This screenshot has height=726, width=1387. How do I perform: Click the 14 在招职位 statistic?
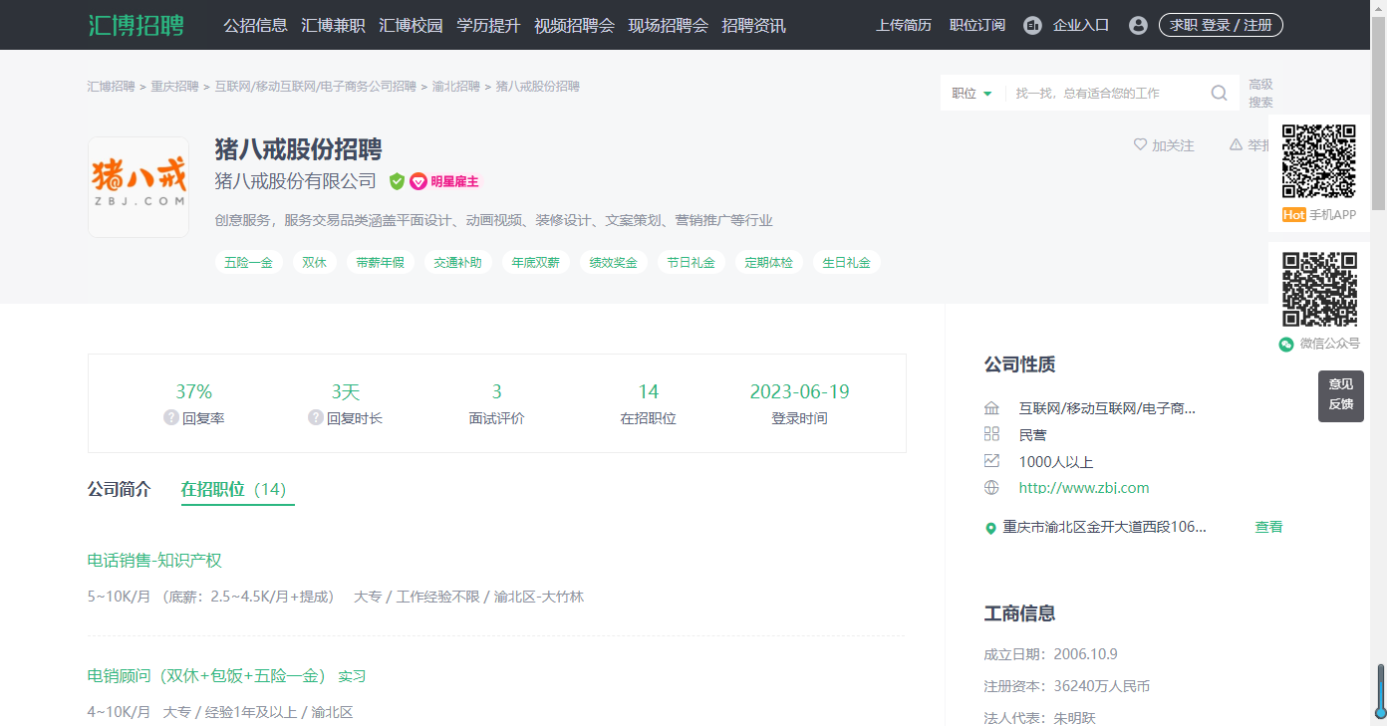point(649,403)
